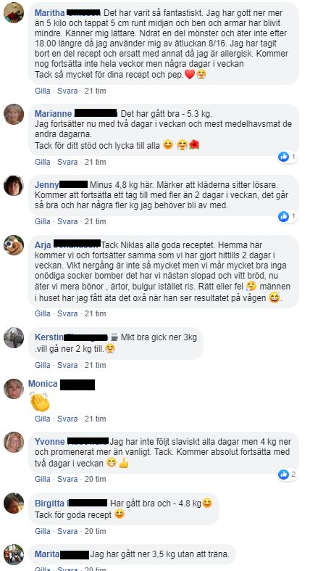Click the clapping hands sticker in Monica's comment

point(40,402)
